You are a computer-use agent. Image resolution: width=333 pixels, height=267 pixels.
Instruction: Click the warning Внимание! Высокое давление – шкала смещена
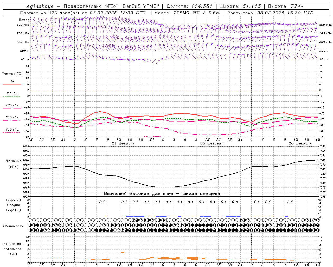pyautogui.click(x=162, y=193)
